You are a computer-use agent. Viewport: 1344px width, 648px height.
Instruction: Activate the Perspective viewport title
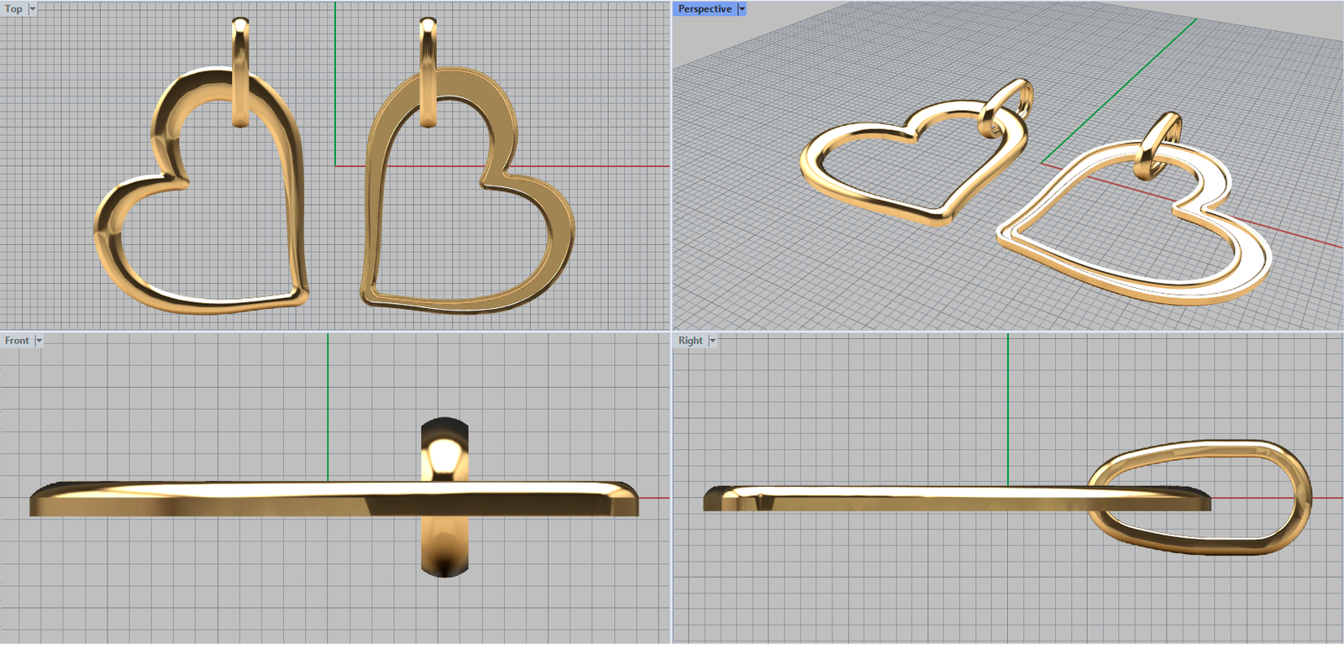click(x=704, y=9)
